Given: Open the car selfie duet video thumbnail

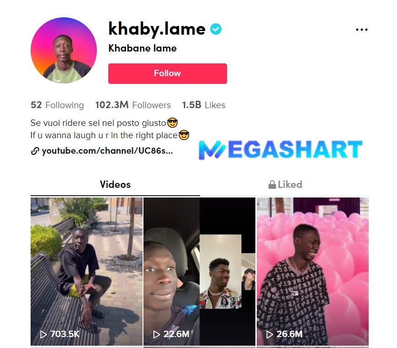Looking at the screenshot, I should point(199,271).
